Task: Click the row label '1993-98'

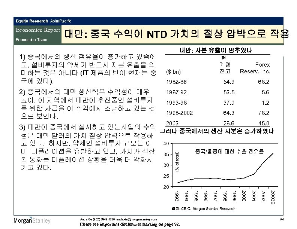Action: coord(177,103)
